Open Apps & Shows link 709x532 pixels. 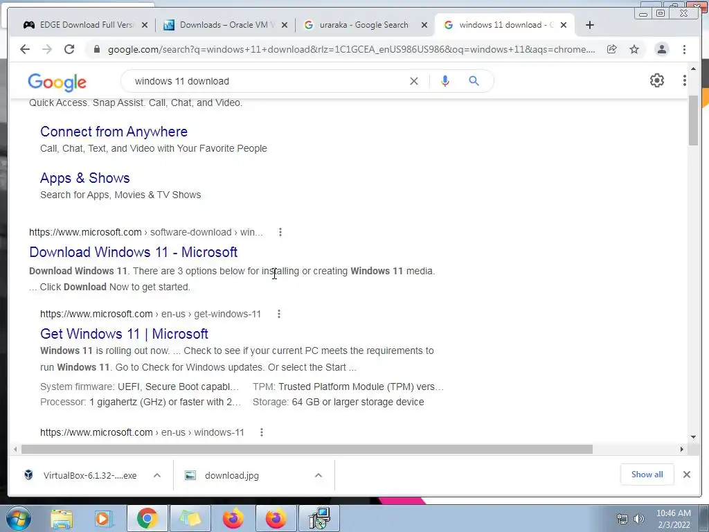click(85, 178)
